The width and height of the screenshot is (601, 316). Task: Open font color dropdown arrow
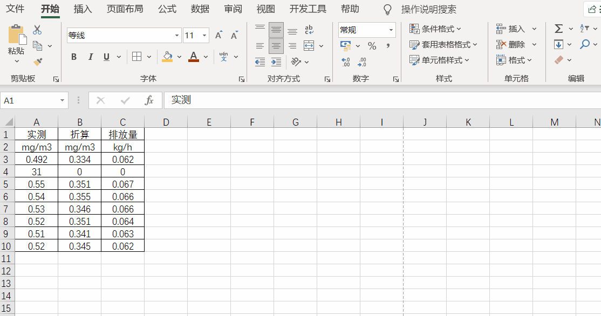(x=206, y=57)
